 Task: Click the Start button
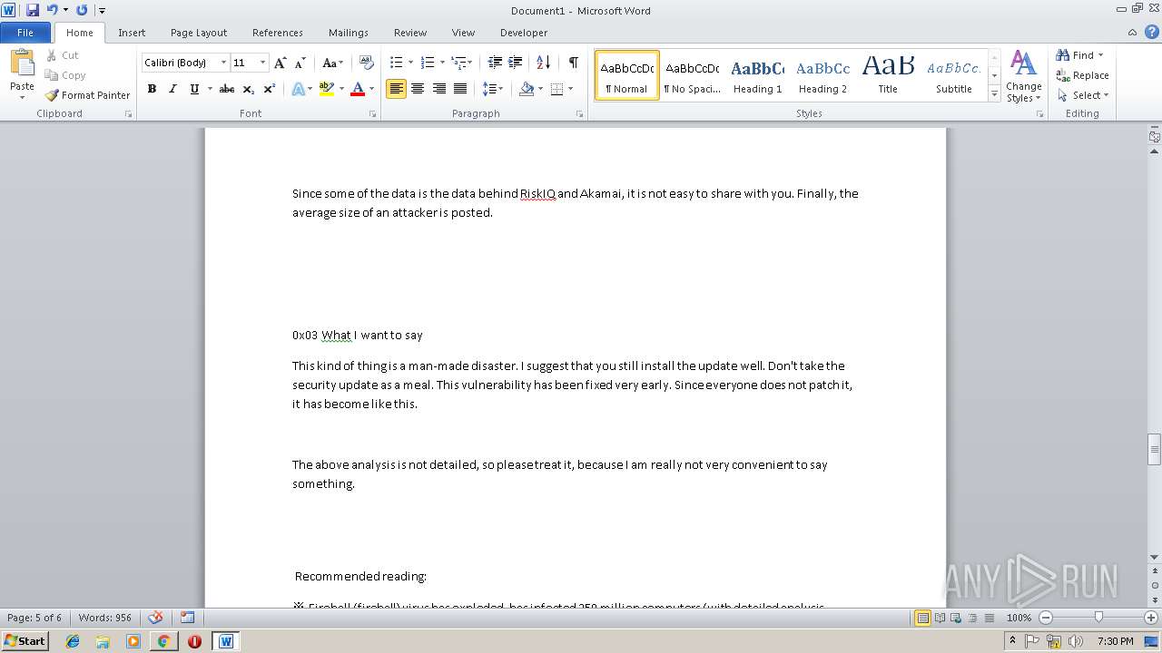(25, 641)
